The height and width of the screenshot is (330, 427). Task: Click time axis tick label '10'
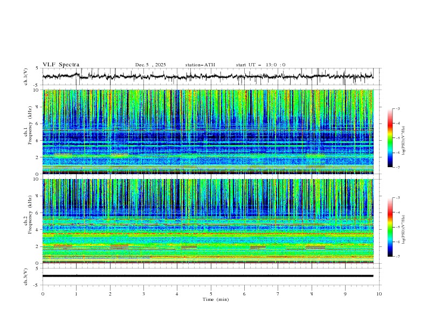379,294
